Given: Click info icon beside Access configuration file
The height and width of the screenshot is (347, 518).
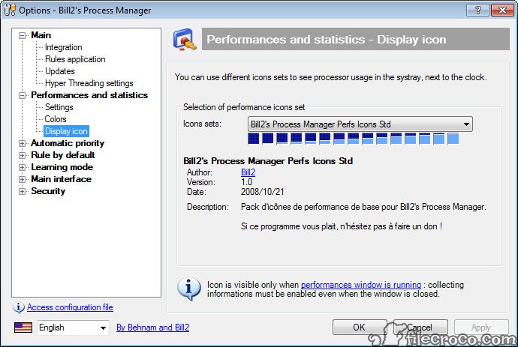Looking at the screenshot, I should coord(19,307).
